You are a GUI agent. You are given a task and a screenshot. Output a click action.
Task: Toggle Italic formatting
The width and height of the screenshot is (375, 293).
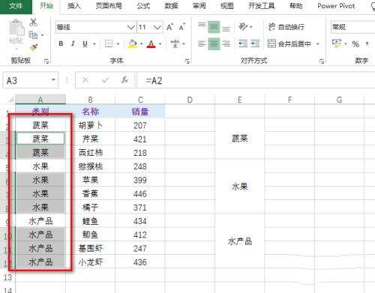[73, 43]
